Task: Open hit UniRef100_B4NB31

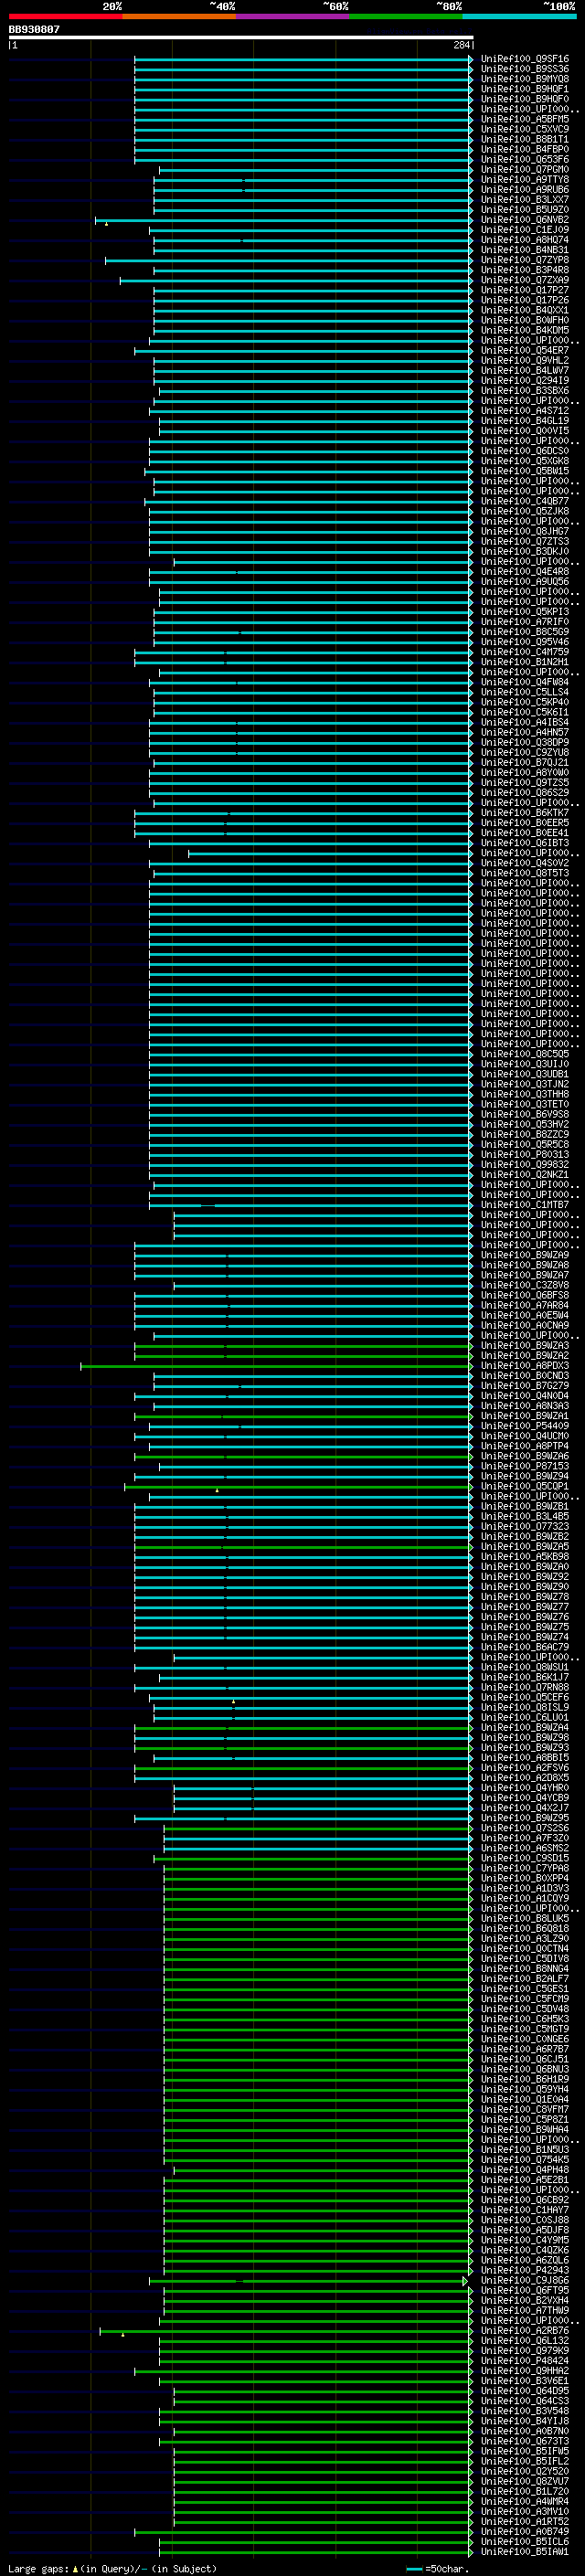Action: [x=525, y=250]
